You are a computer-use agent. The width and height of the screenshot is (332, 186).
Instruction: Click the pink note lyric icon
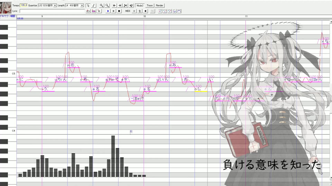pos(94,11)
